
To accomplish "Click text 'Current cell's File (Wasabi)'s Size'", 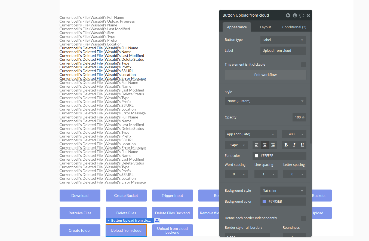I will 87,33.
